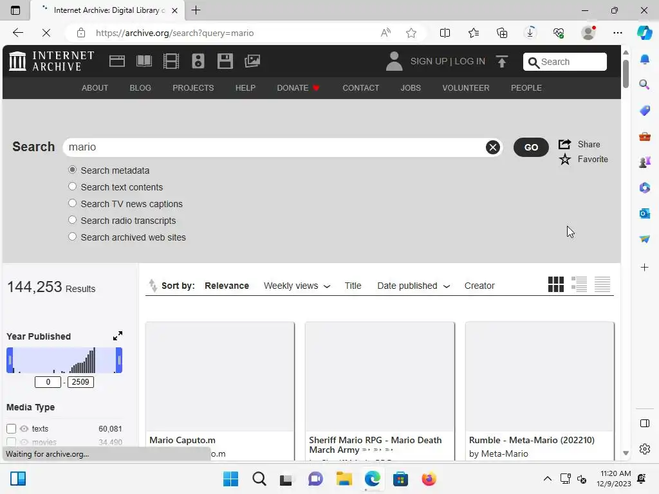Image resolution: width=659 pixels, height=494 pixels.
Task: Open the BLOG menu item
Action: pos(140,87)
